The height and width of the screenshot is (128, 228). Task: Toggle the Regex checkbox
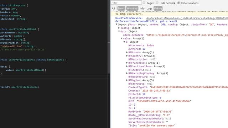pyautogui.click(x=144, y=3)
